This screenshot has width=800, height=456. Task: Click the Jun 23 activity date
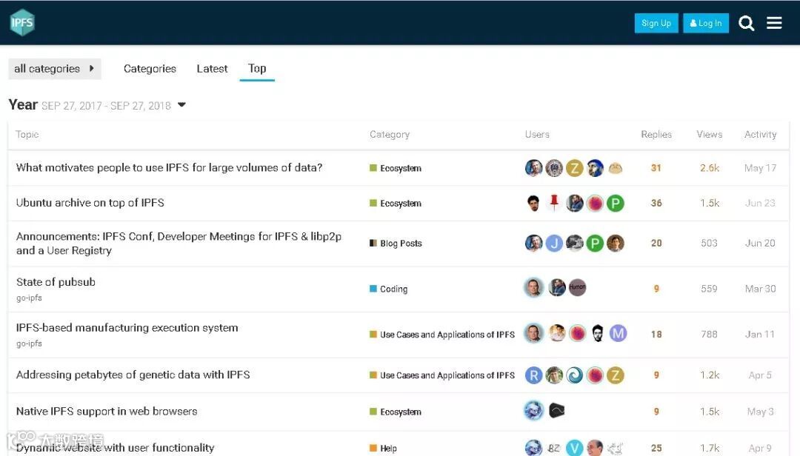click(760, 203)
